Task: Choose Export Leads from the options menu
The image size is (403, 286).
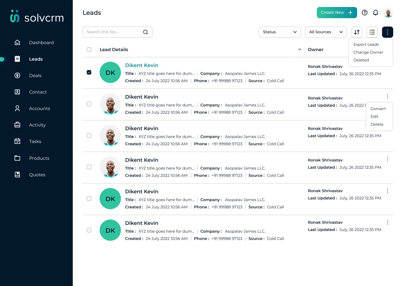Action: pos(366,44)
